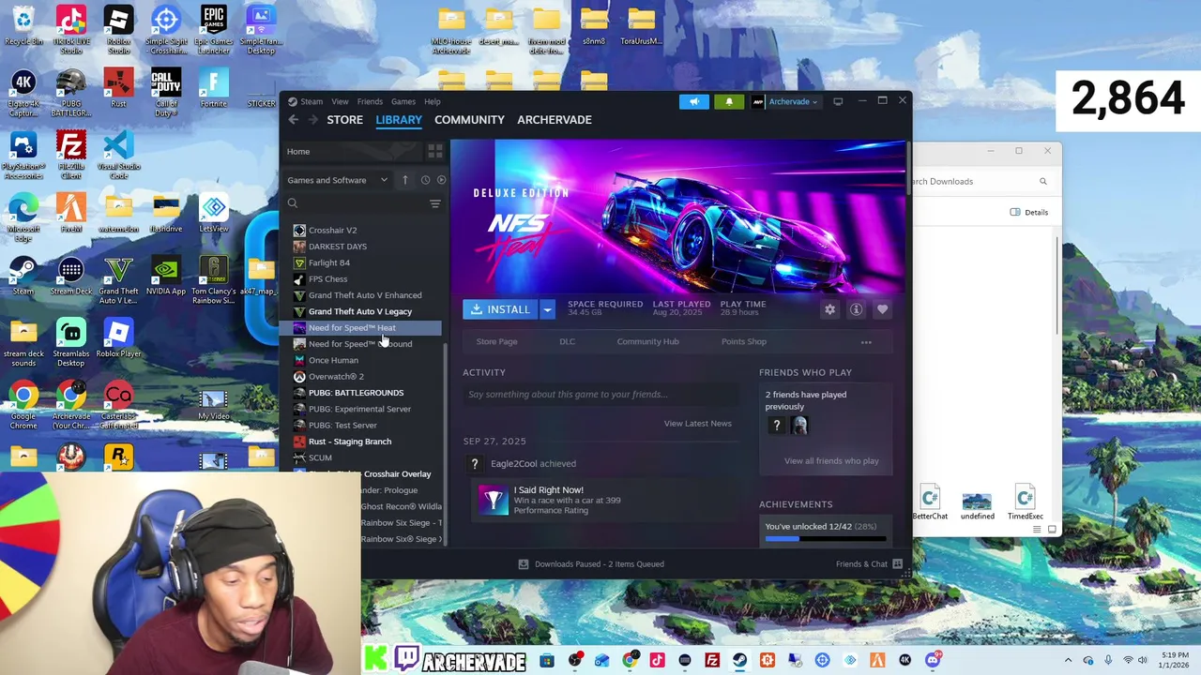Screen dimensions: 1201x675
Task: Toggle the recent-activity clock sort icon
Action: point(425,180)
